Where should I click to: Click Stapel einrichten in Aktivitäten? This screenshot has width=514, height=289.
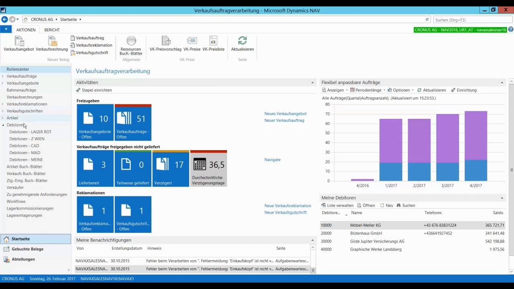(x=94, y=90)
